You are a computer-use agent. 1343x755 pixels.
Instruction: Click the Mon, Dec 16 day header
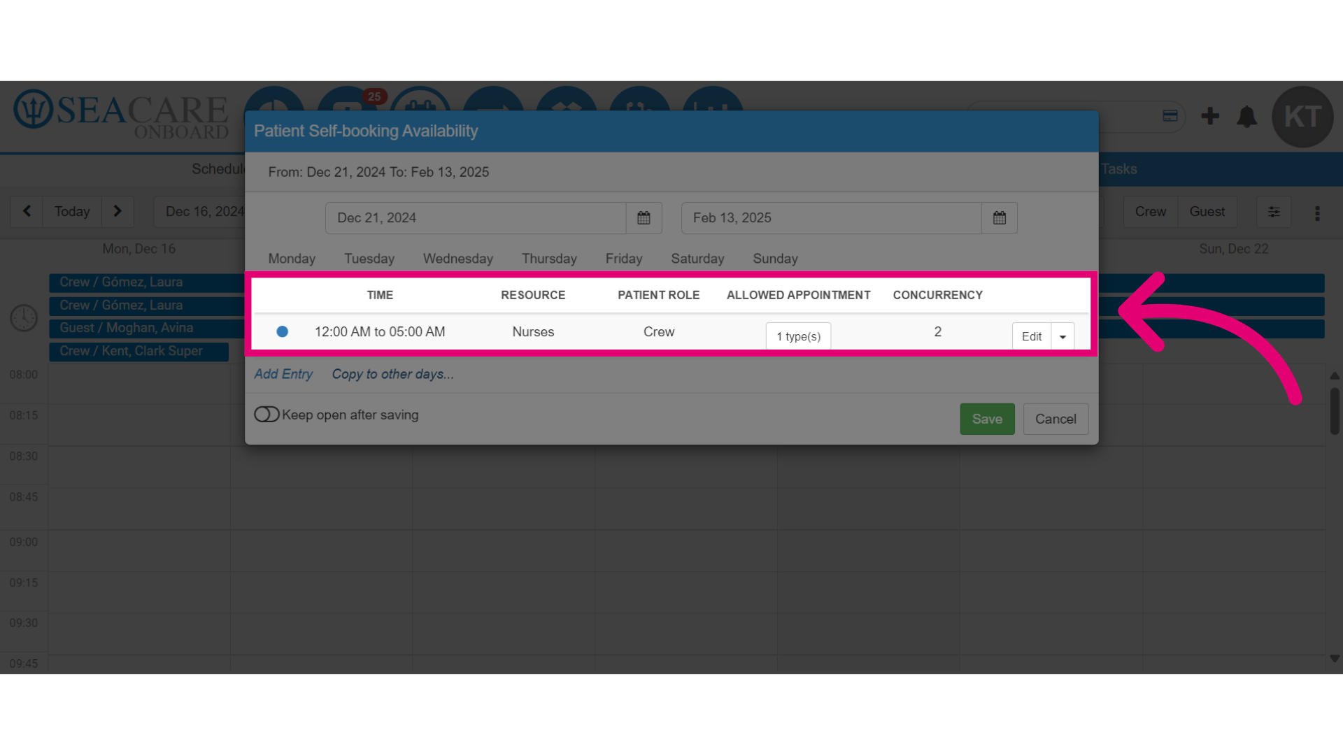(x=138, y=249)
